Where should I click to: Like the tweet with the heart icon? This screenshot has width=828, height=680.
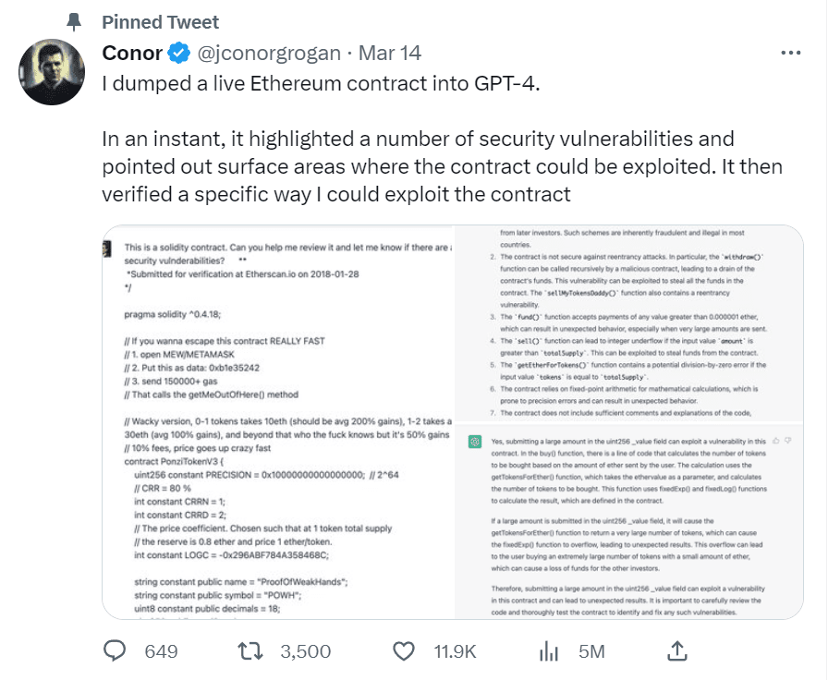404,651
